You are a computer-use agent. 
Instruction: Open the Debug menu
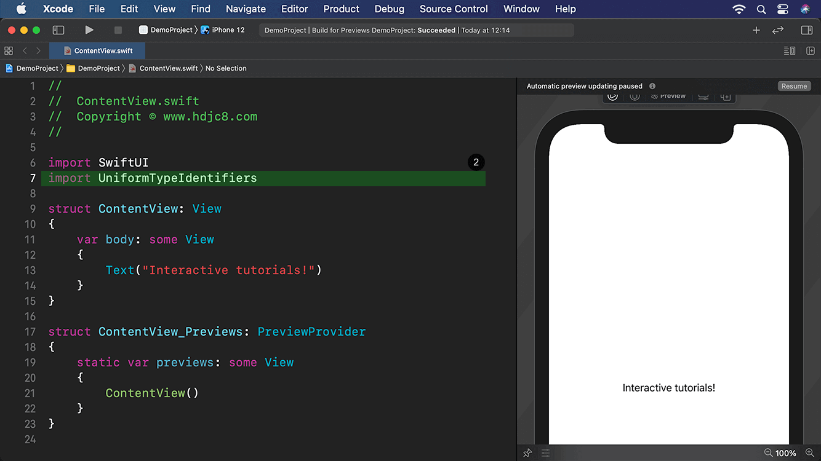coord(390,9)
